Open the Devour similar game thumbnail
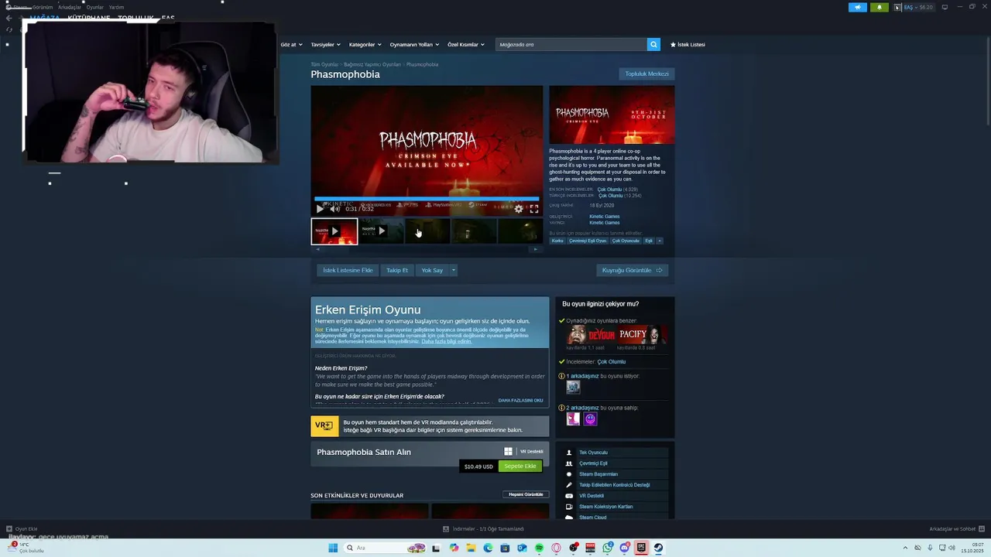991x557 pixels. pos(591,335)
